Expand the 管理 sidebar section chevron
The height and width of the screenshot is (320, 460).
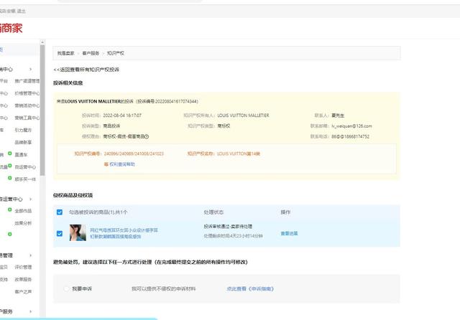(x=31, y=255)
